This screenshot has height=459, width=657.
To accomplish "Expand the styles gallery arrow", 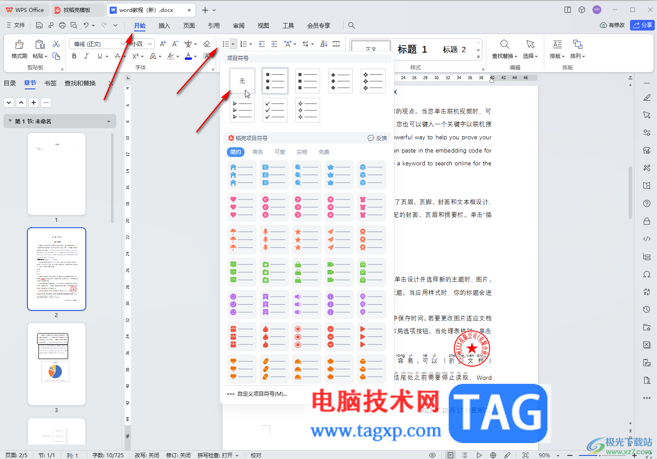I will click(x=478, y=57).
